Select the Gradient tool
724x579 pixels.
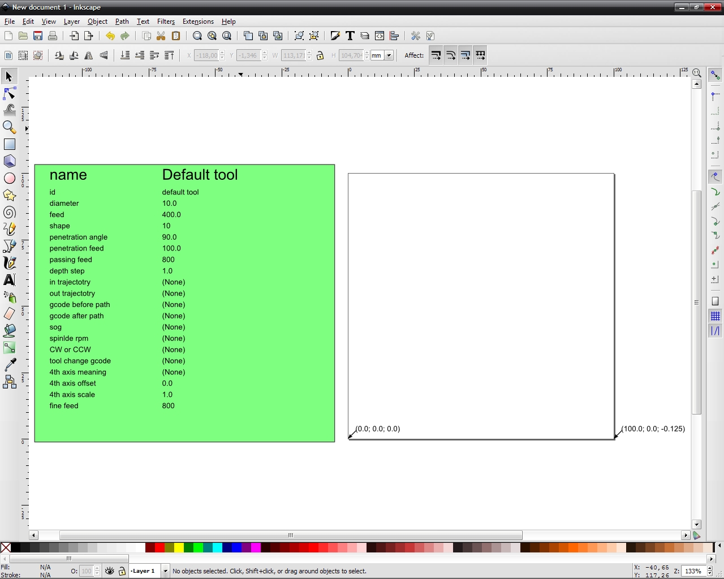[x=9, y=348]
